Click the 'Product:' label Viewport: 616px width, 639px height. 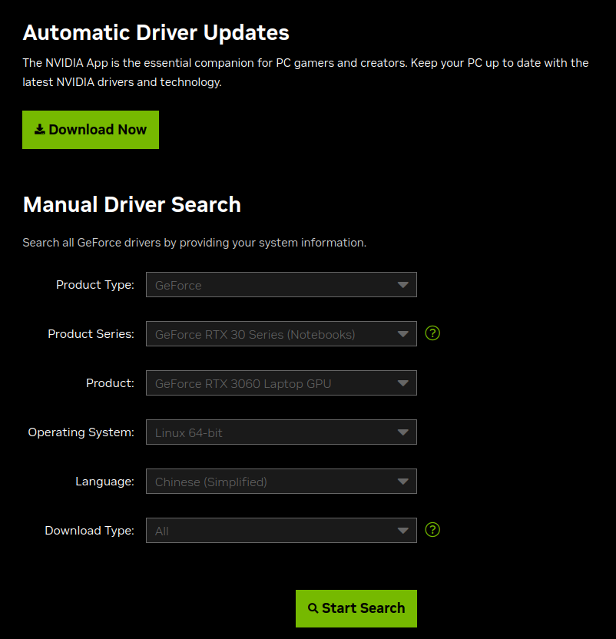point(110,383)
